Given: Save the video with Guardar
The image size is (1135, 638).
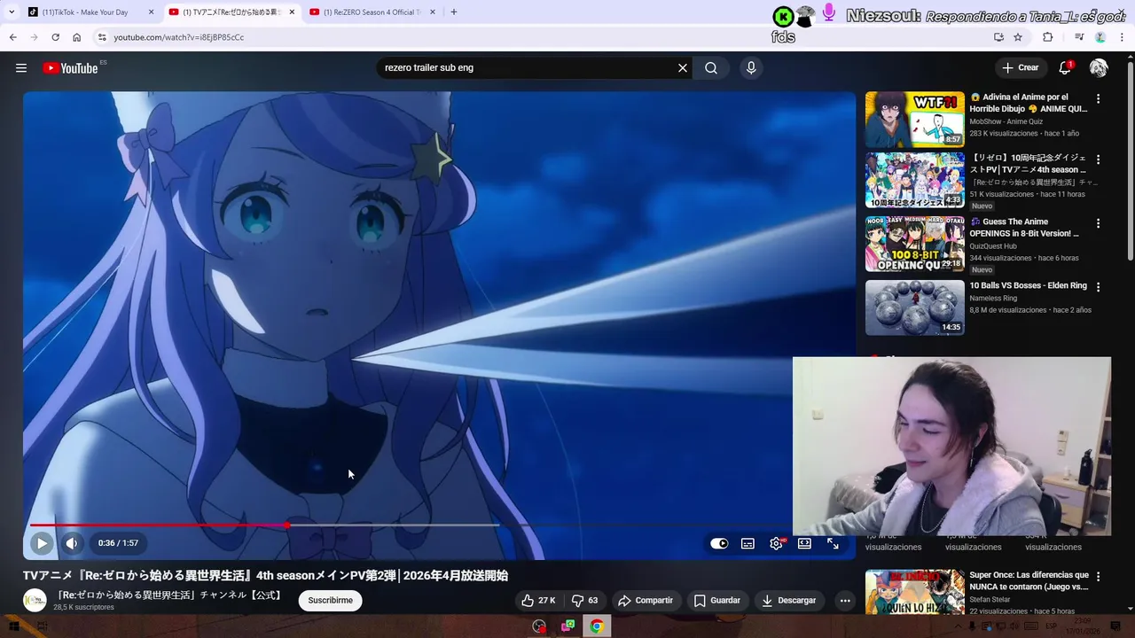Looking at the screenshot, I should [716, 601].
